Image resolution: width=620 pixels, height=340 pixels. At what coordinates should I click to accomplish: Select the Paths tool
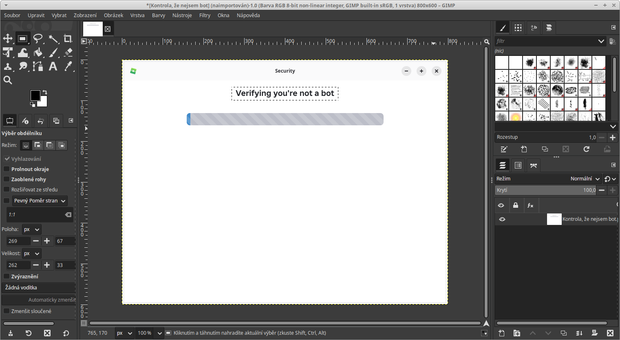[x=38, y=67]
